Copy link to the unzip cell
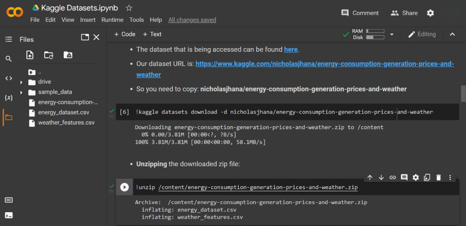This screenshot has height=226, width=466. click(393, 178)
